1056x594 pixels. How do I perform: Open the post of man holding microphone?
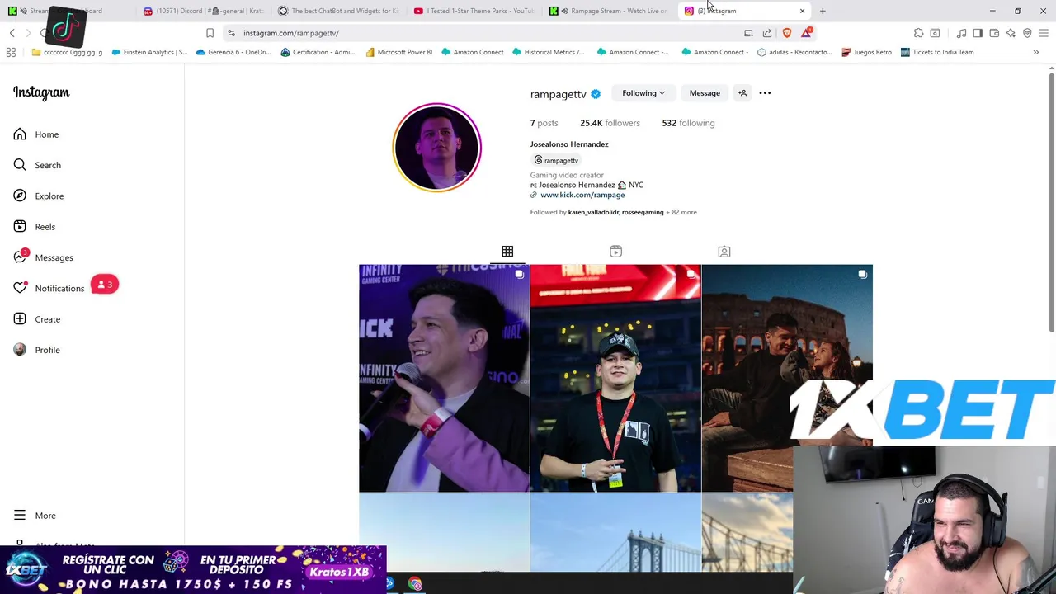click(x=444, y=378)
